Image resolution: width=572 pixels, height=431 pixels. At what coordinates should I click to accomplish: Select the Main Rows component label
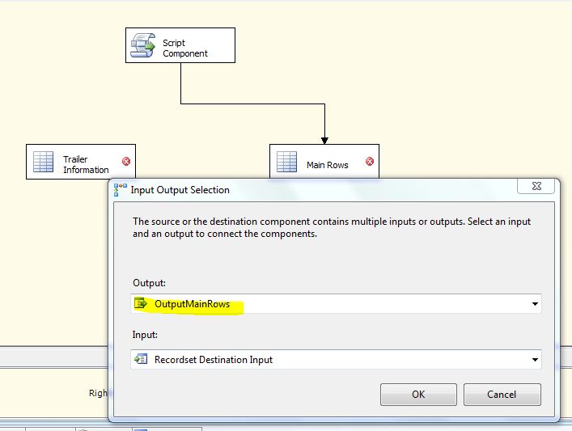327,165
